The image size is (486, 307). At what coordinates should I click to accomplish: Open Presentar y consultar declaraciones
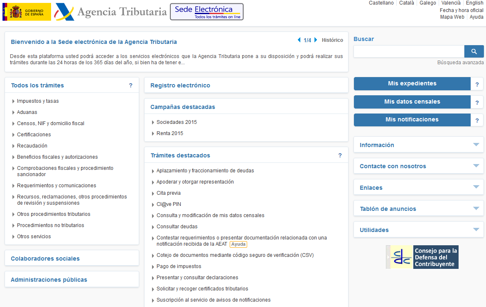[x=197, y=277]
